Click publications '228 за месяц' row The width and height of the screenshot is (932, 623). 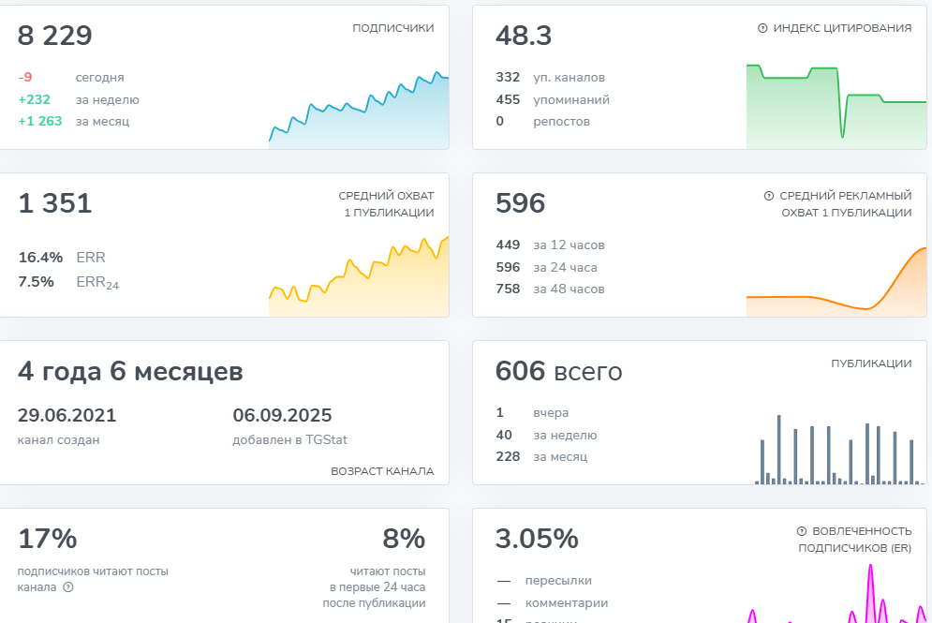click(541, 456)
